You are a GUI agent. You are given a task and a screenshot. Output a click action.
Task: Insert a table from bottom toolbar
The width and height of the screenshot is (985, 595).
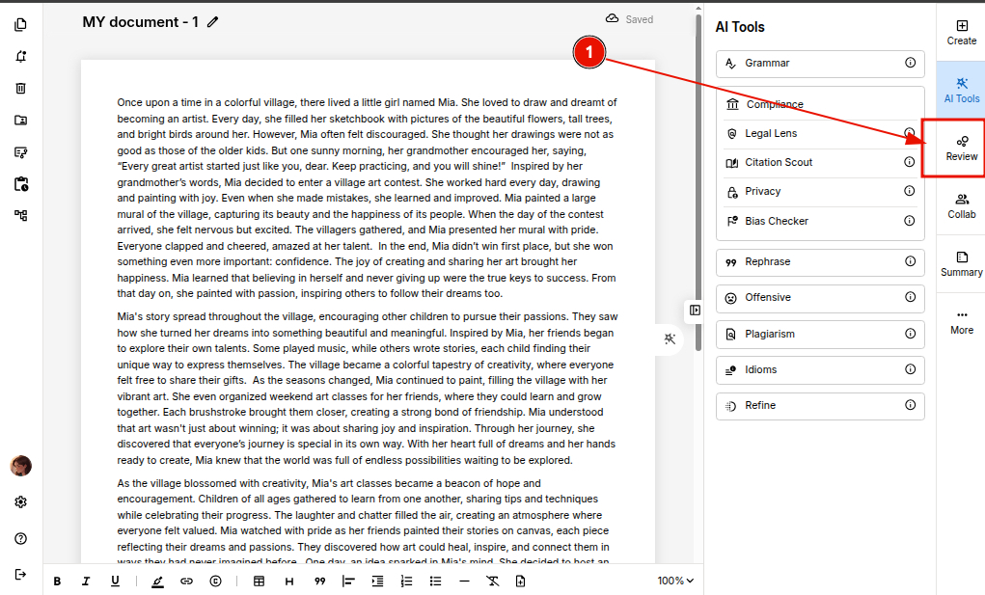click(x=259, y=581)
